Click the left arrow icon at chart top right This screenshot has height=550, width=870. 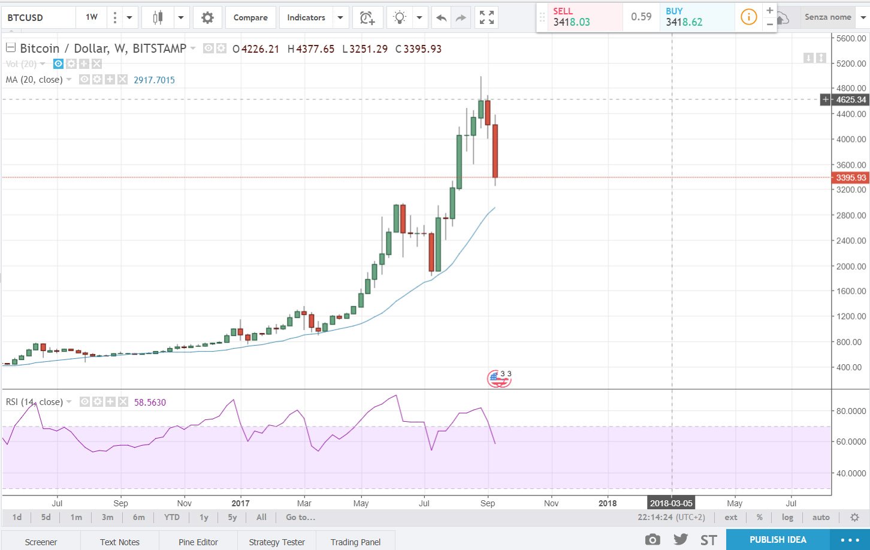[808, 58]
